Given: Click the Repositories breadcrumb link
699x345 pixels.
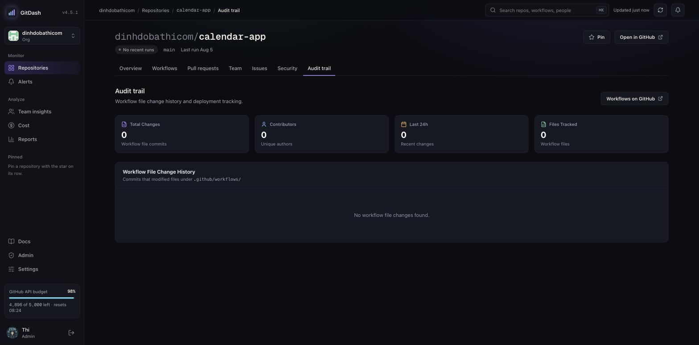Looking at the screenshot, I should click(x=156, y=10).
